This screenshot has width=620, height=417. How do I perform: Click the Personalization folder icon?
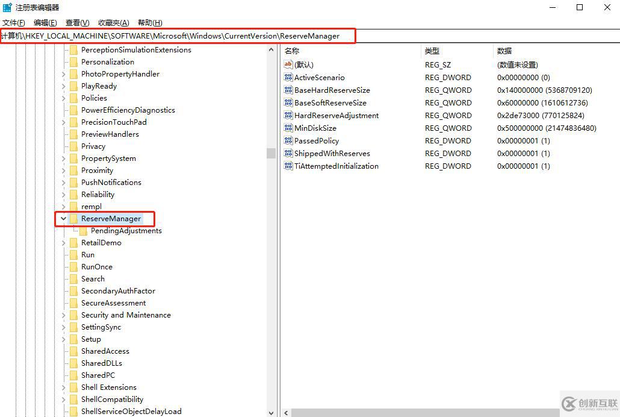pos(73,62)
